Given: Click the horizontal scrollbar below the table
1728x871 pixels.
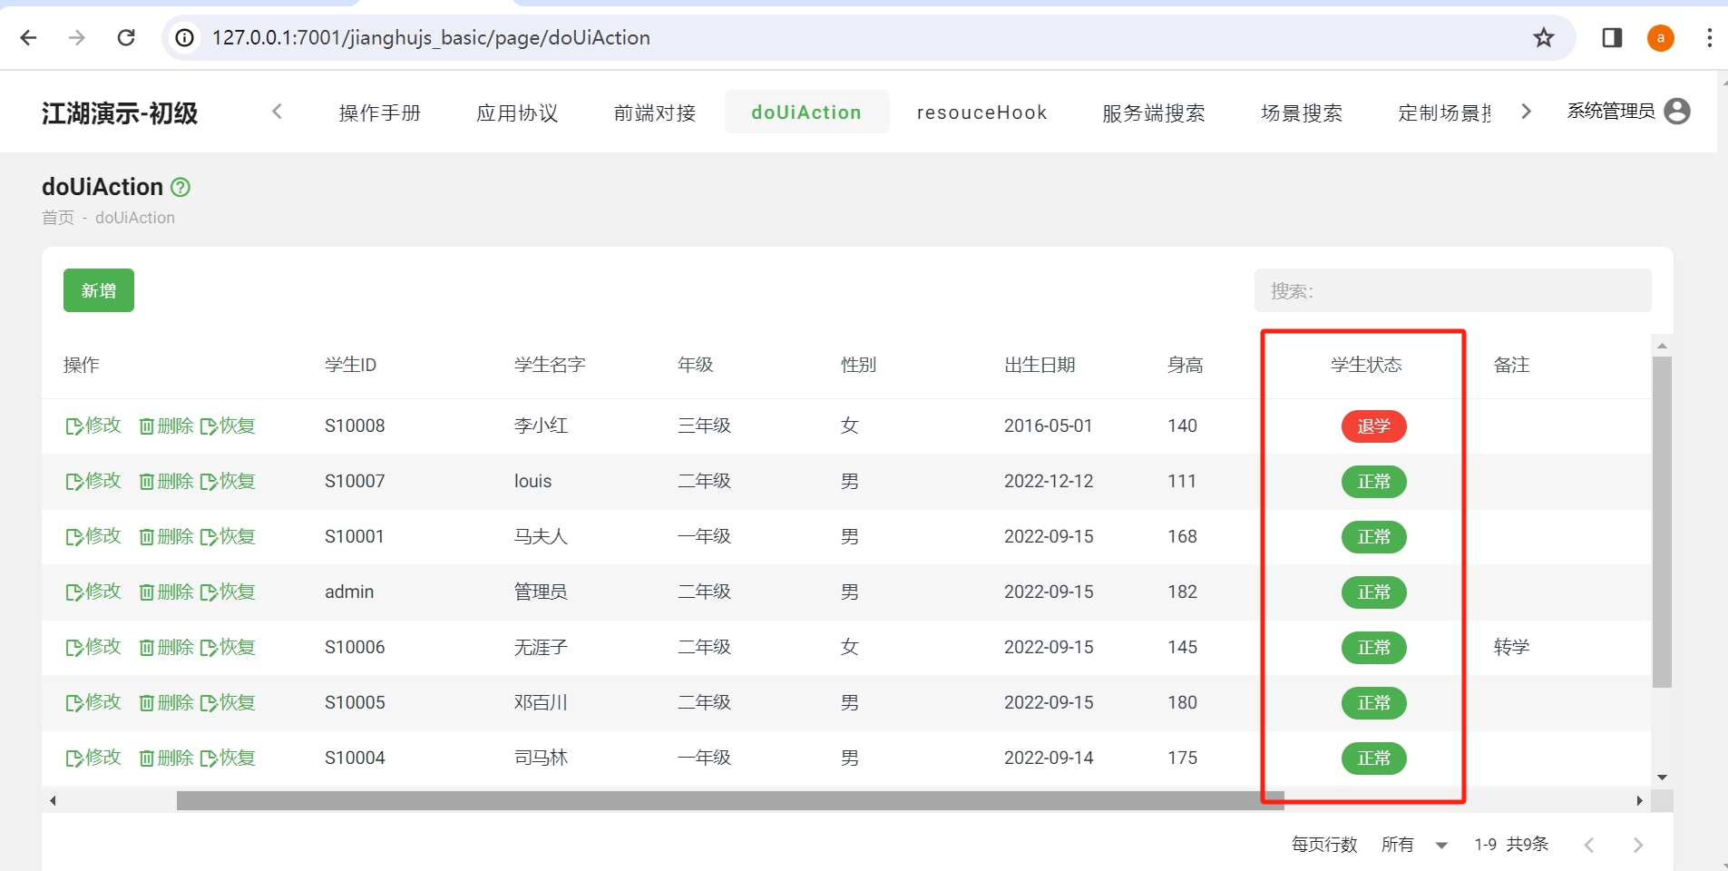Looking at the screenshot, I should pos(726,800).
